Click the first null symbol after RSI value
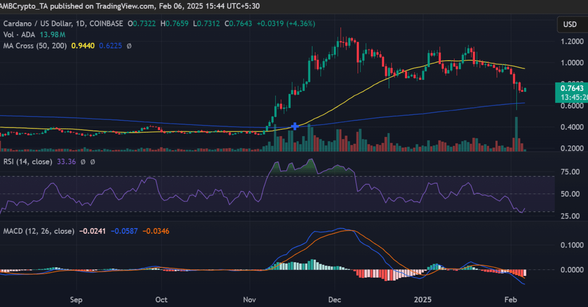The width and height of the screenshot is (588, 307). tap(83, 162)
